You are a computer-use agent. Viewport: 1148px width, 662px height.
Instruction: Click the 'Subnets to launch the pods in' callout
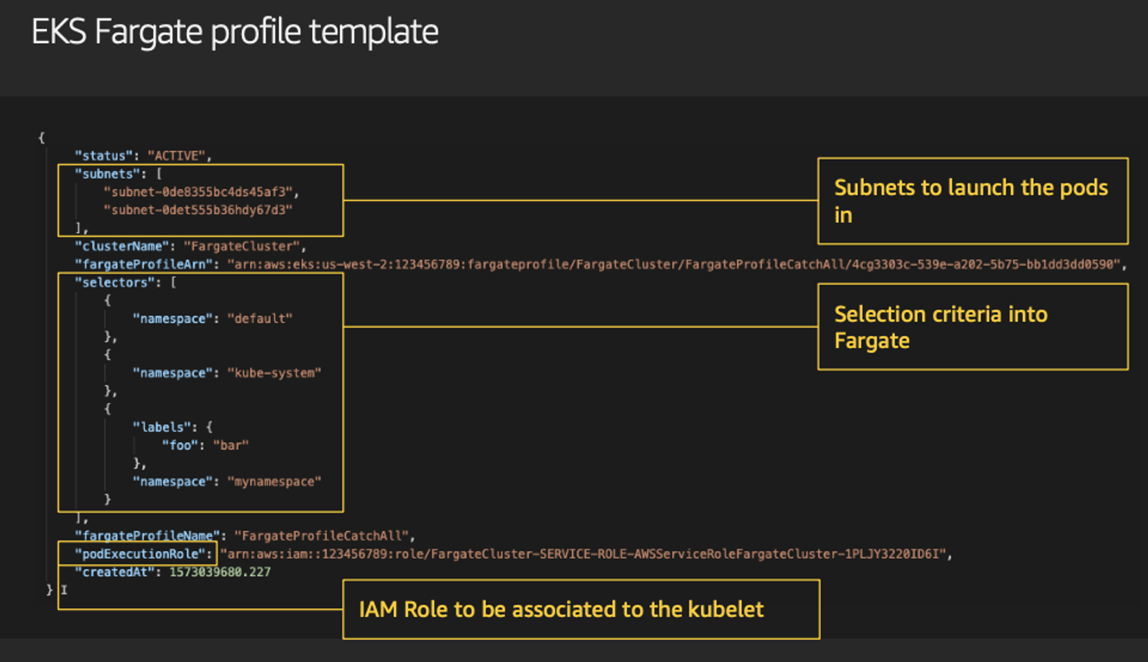point(972,201)
